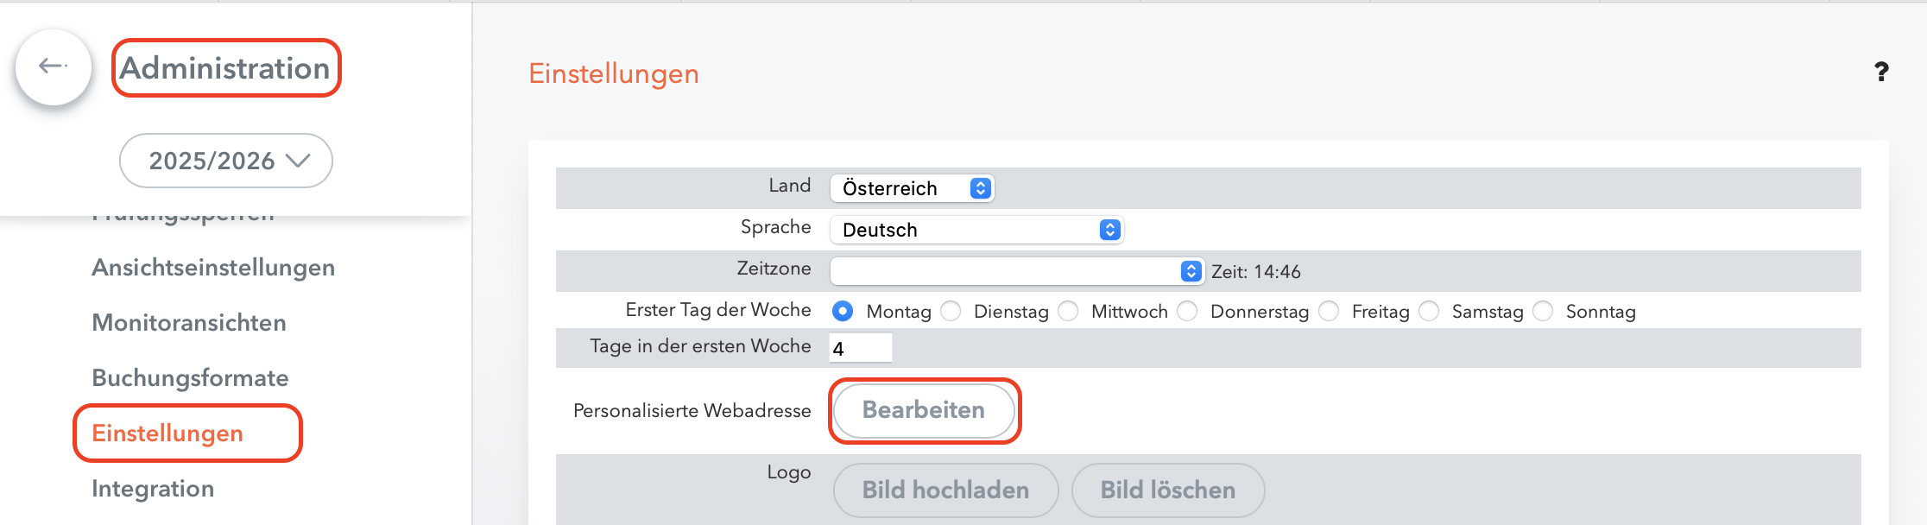Open Ansichtseinstellungen in sidebar

(x=213, y=268)
